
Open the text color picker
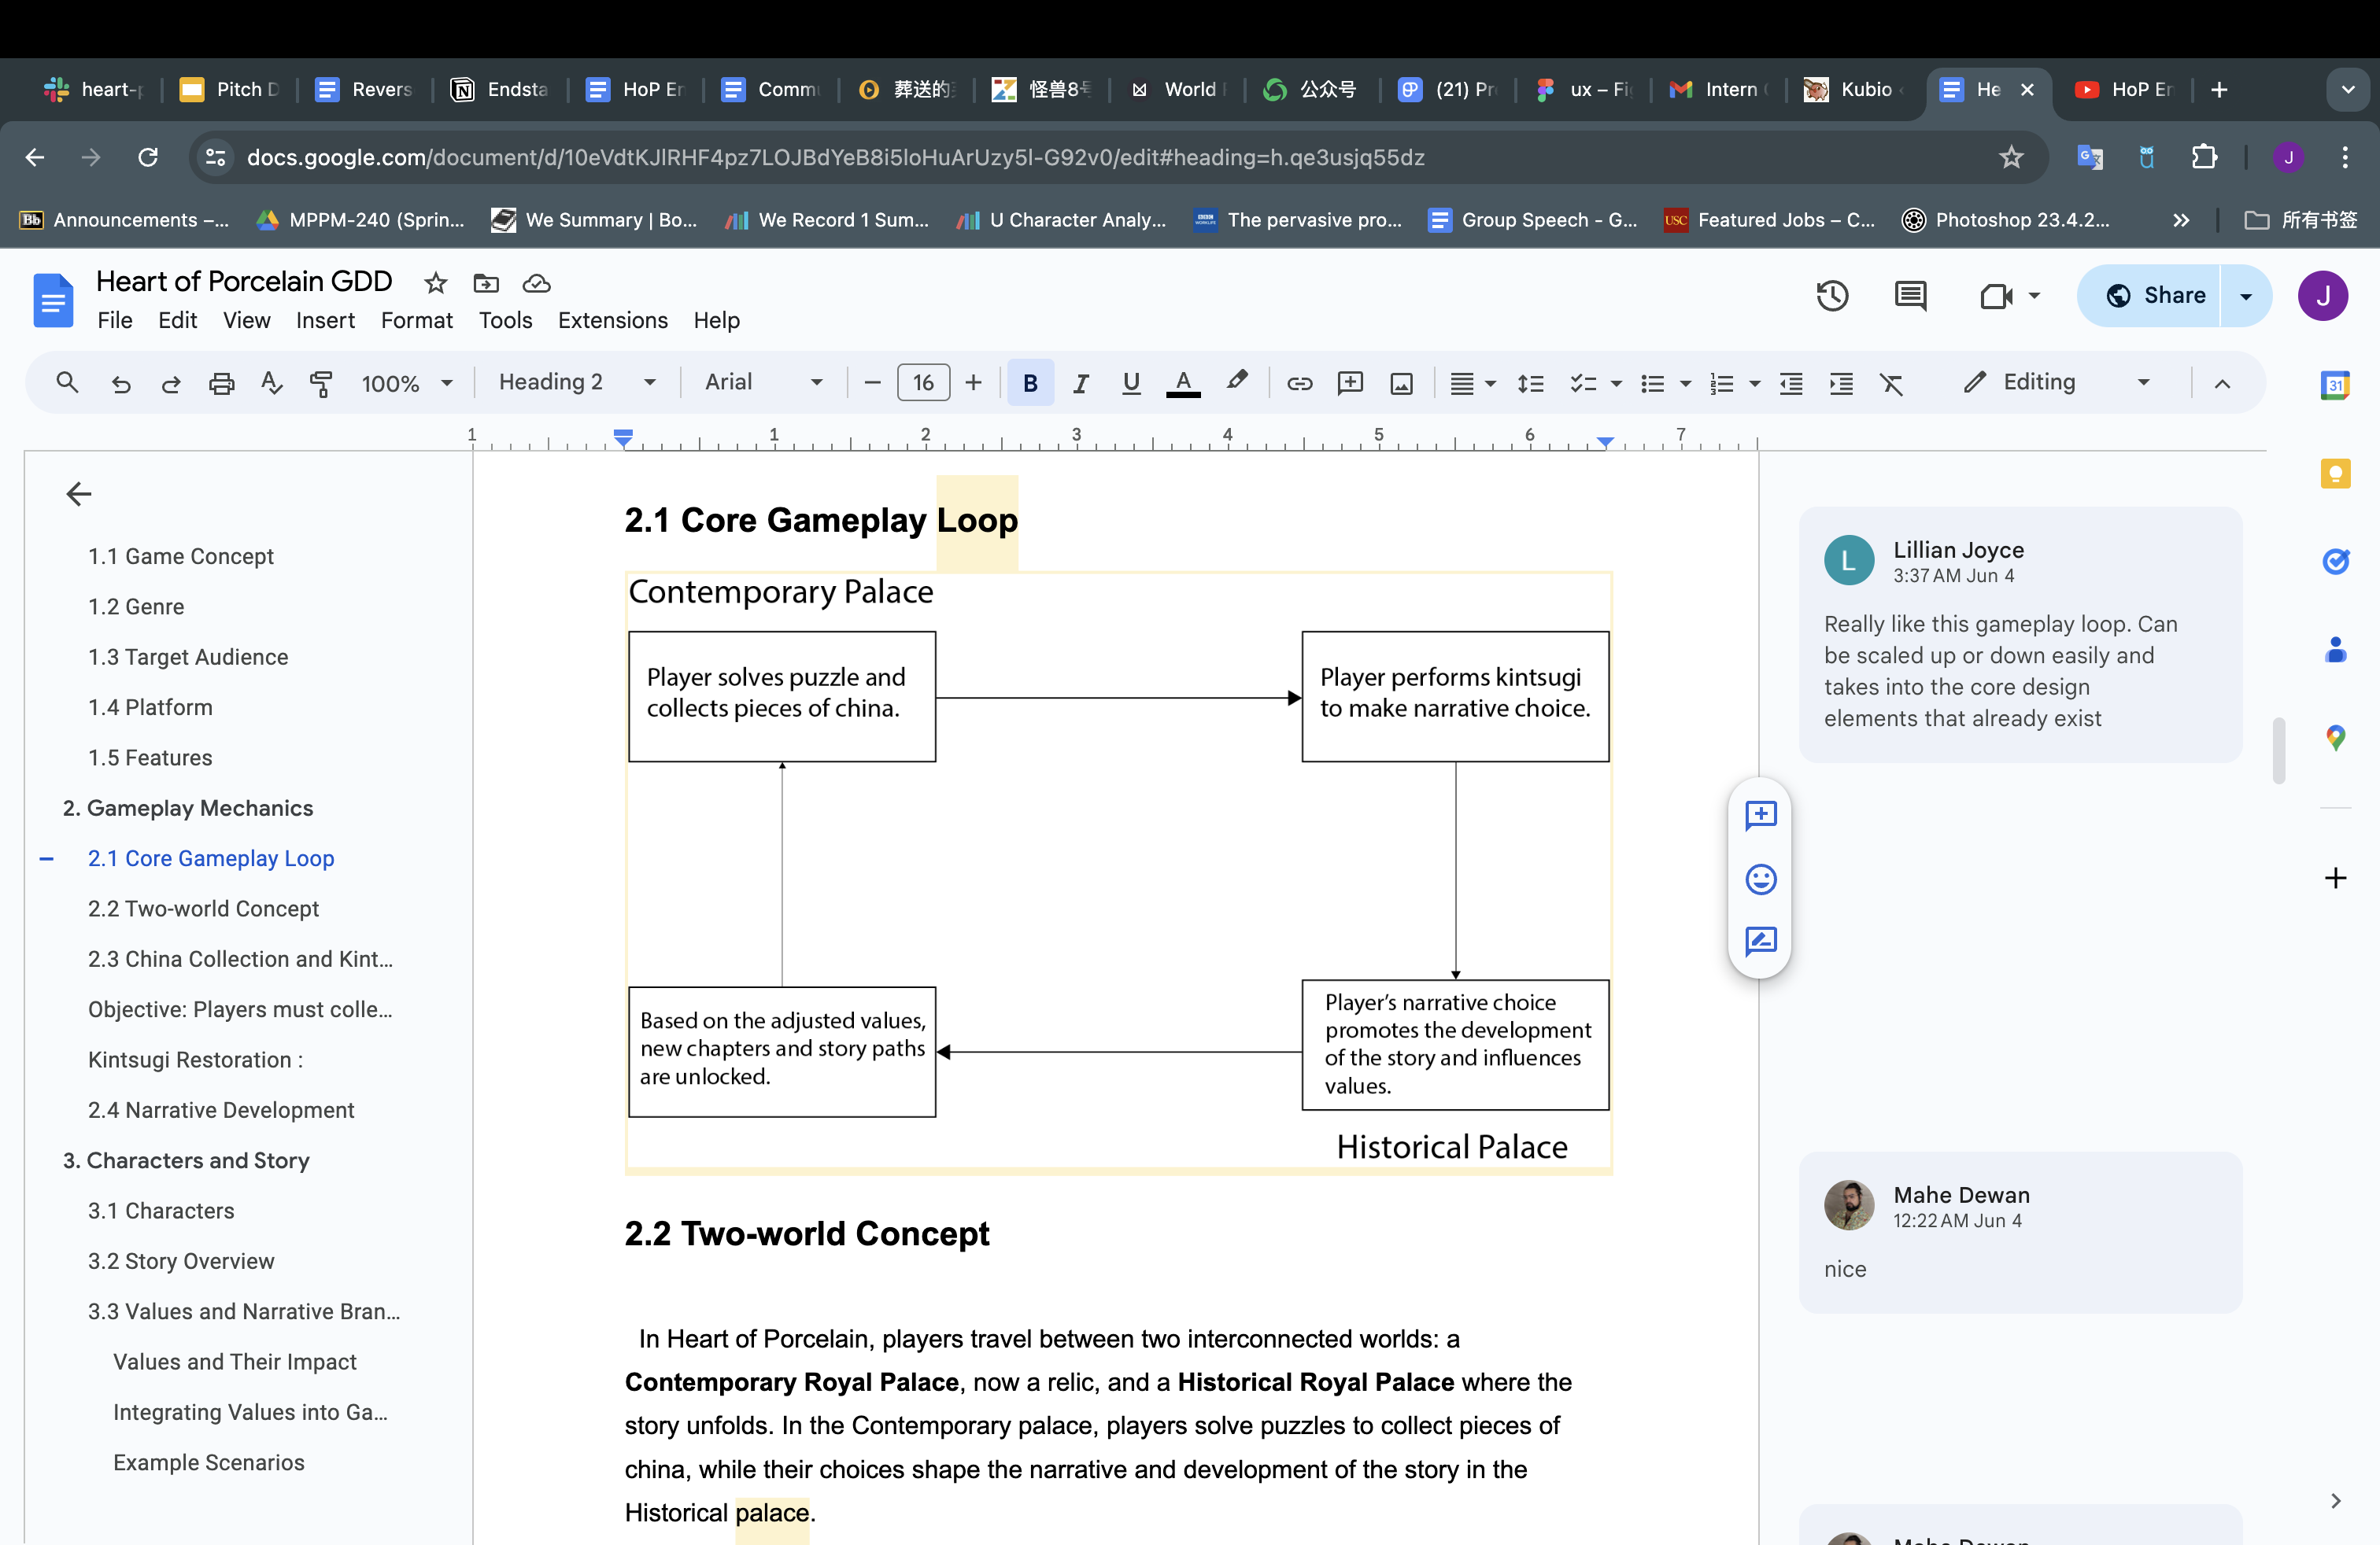1183,383
